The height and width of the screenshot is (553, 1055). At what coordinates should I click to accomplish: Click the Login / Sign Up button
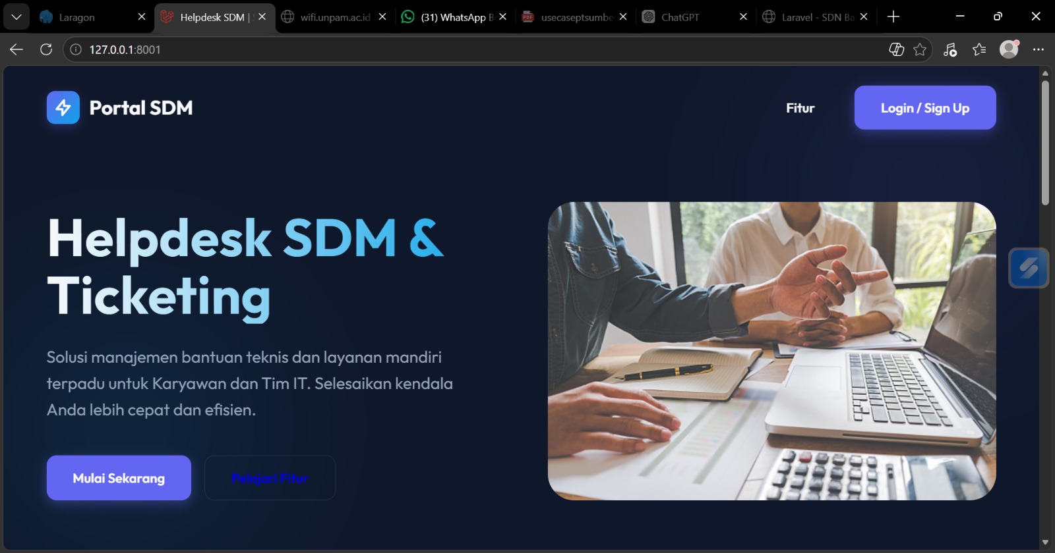point(925,107)
